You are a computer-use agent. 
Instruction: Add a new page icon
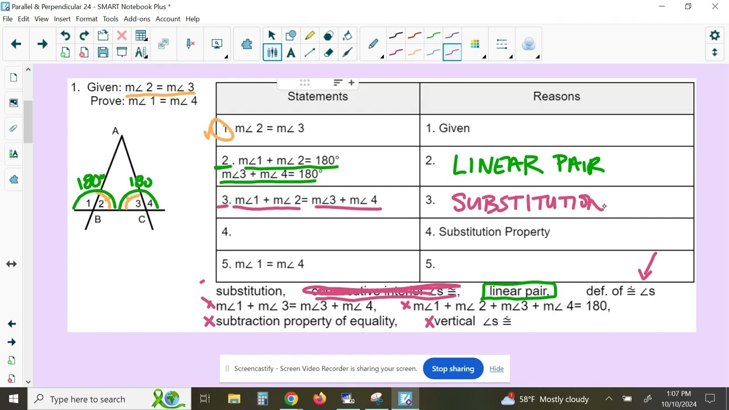tap(65, 52)
